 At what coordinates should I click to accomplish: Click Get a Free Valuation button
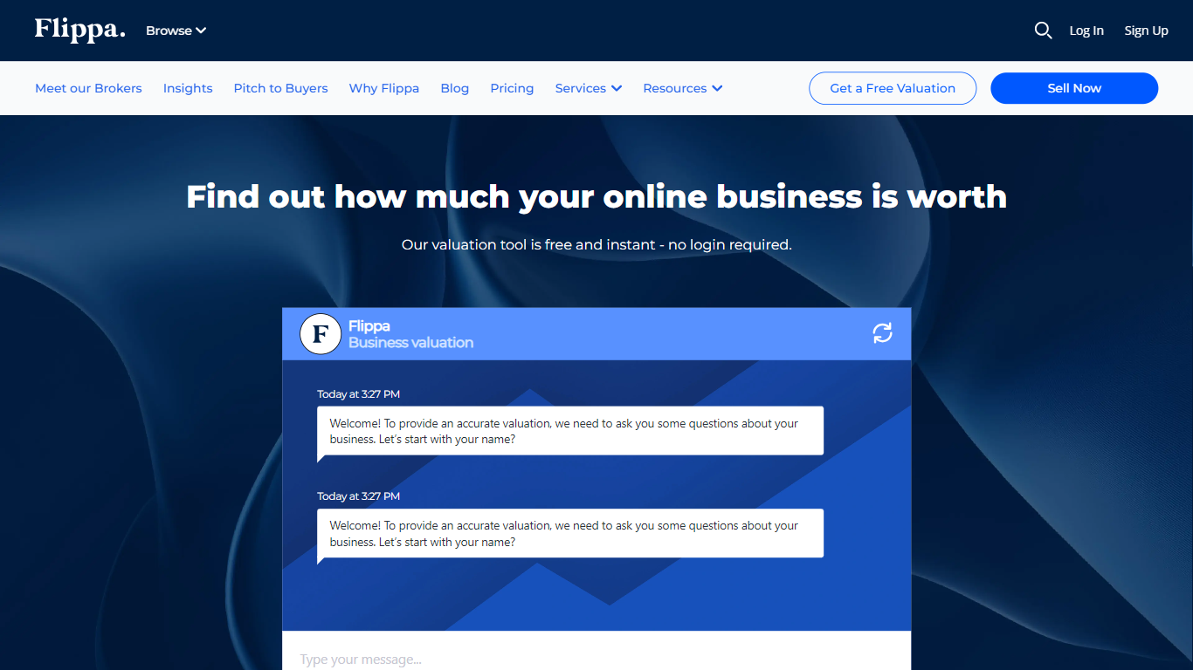893,88
